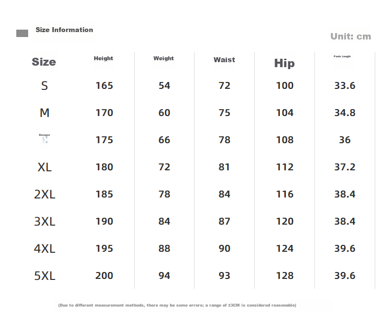Click the M size row label
The image size is (390, 312).
pos(44,113)
